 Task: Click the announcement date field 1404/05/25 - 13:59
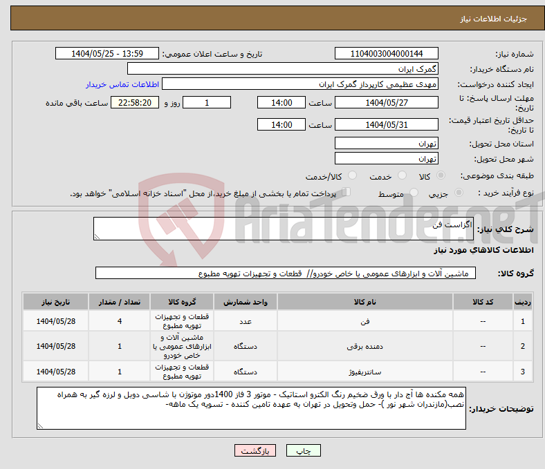[x=107, y=53]
